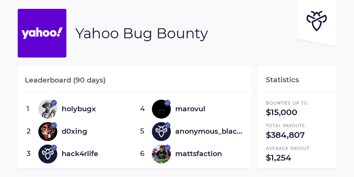
Task: Open holybugx's profile avatar
Action: pyautogui.click(x=48, y=109)
